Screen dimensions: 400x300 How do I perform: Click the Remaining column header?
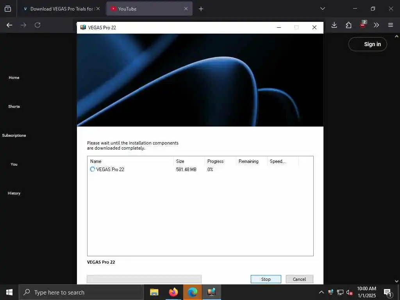[x=252, y=161]
